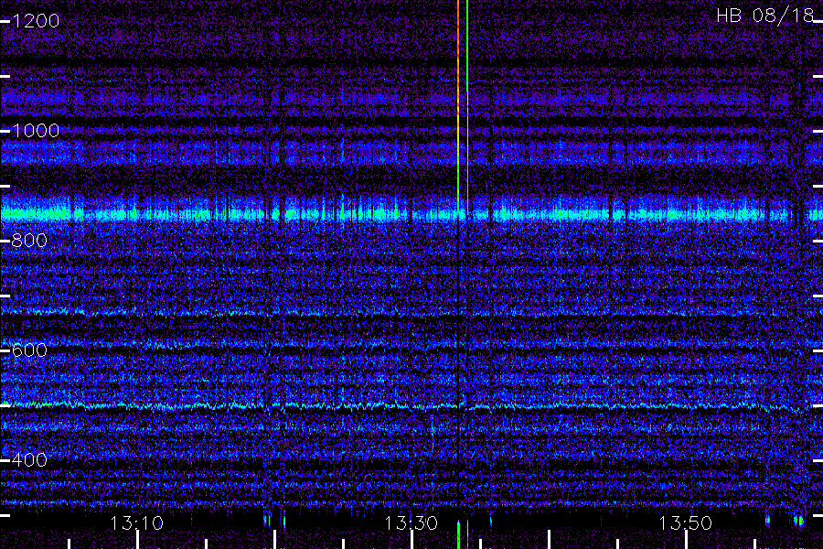Click the HB 08/18 date label

click(764, 16)
